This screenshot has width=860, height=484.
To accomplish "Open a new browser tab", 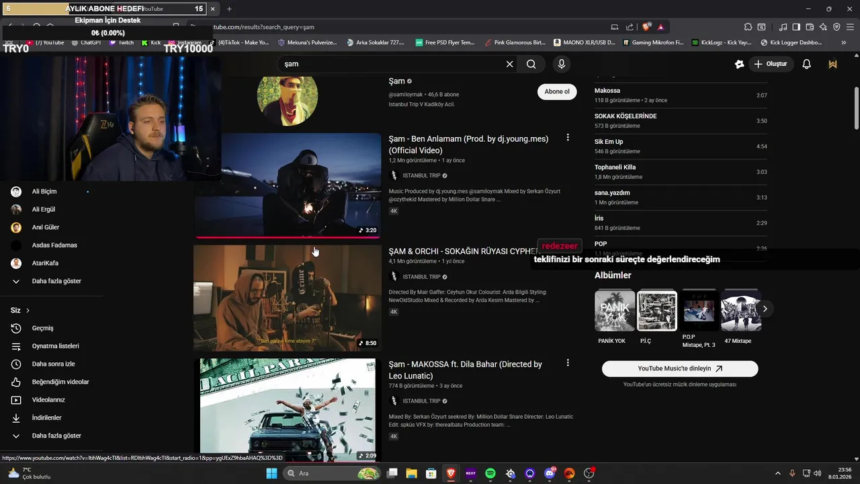I will click(x=229, y=9).
